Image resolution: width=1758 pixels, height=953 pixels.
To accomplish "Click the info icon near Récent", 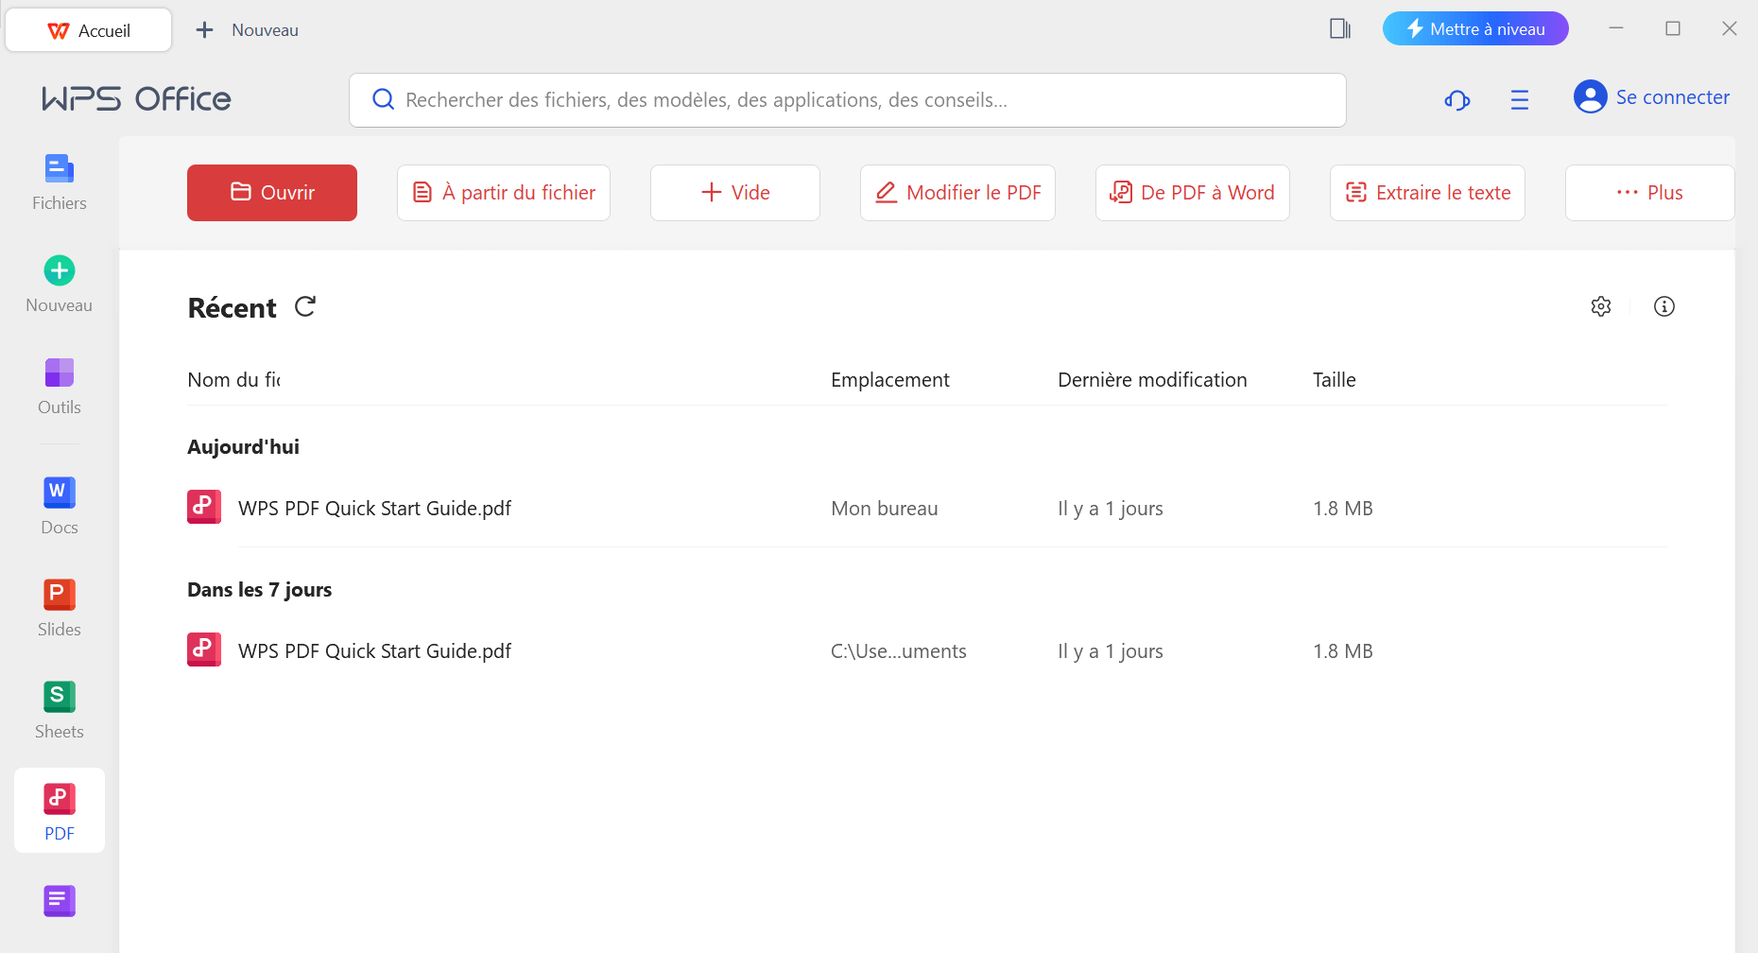I will [x=1663, y=306].
